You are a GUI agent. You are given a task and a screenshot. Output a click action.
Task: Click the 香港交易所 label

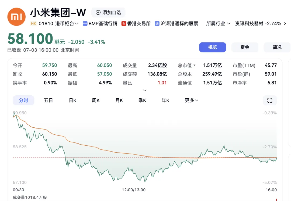pos(139,23)
